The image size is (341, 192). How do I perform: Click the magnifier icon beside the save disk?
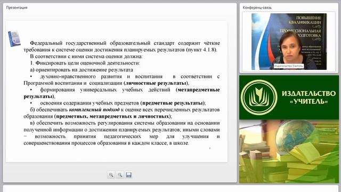120,174
